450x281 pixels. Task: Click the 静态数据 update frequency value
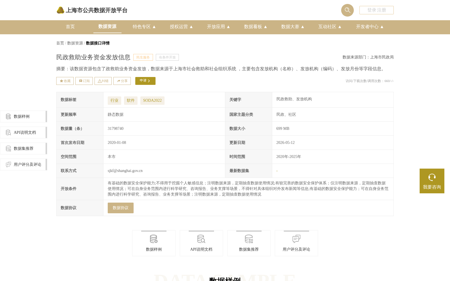tap(116, 115)
